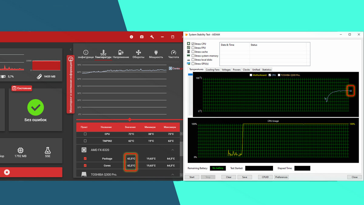Viewport: 364px width, 205px height.
Task: Open the Unified tab
Action: point(256,70)
